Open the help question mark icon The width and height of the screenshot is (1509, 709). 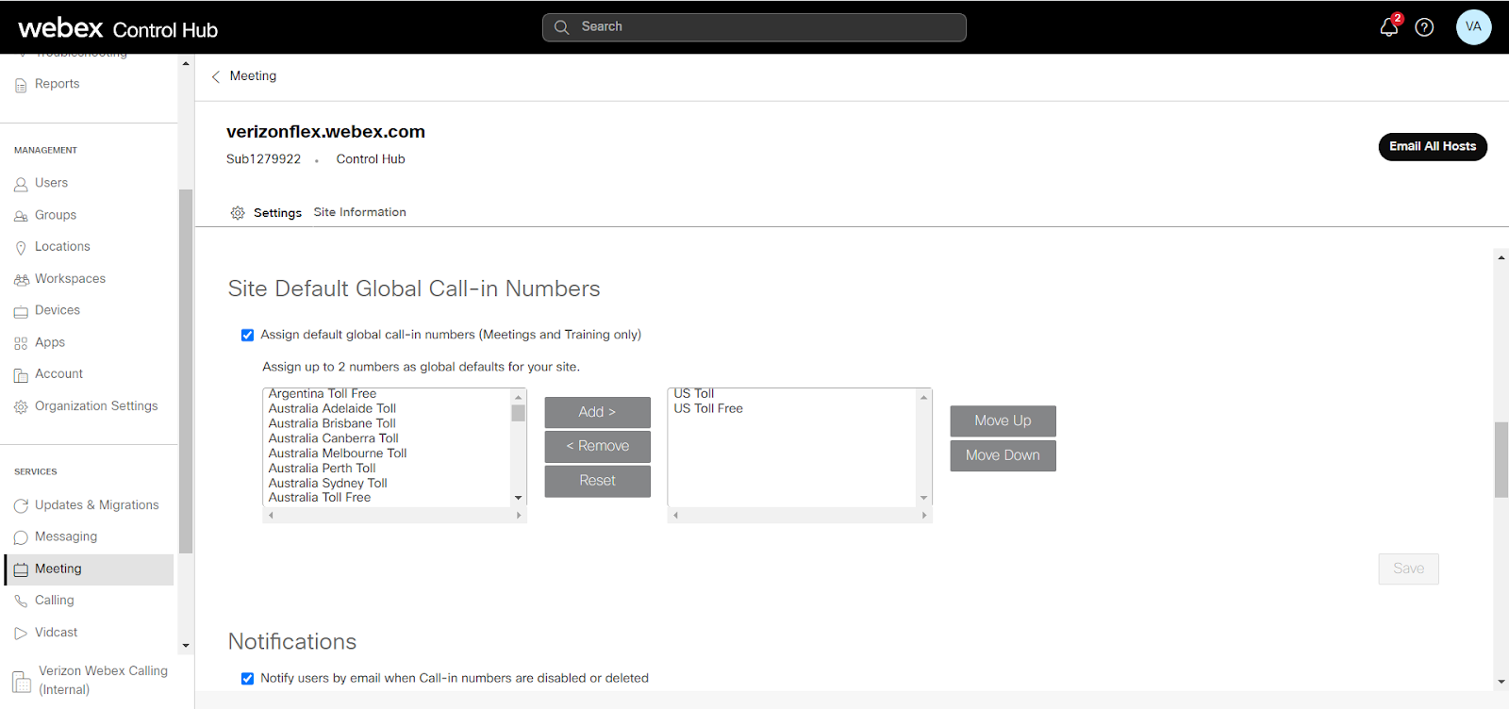(x=1424, y=27)
